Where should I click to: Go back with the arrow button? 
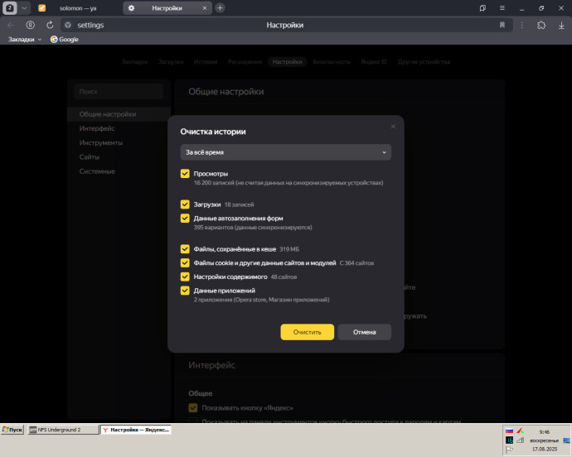point(11,25)
